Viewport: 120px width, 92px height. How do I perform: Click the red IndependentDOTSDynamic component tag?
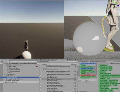[x=88, y=75]
